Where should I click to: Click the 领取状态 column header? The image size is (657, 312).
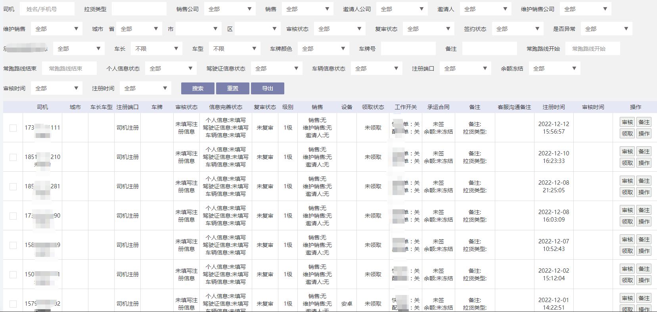pyautogui.click(x=373, y=107)
